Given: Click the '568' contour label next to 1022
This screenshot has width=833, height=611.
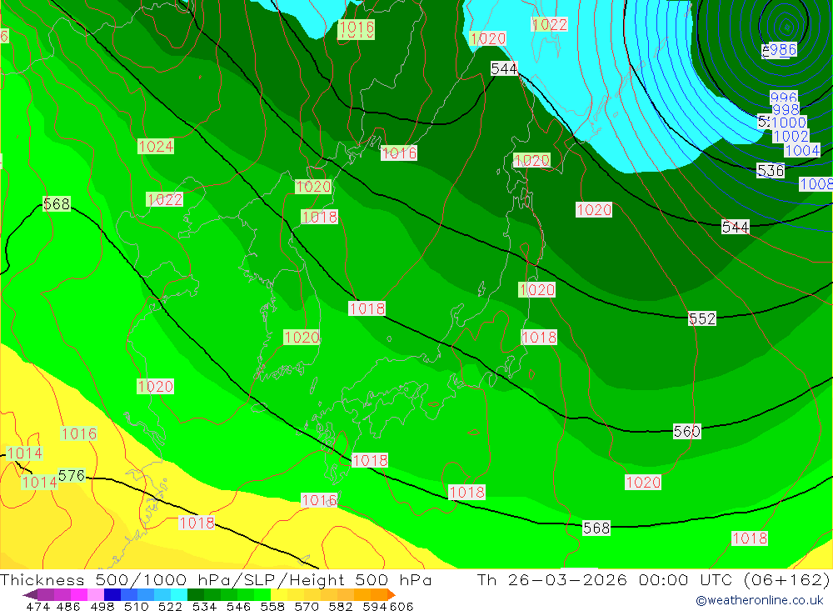Looking at the screenshot, I should tap(57, 203).
